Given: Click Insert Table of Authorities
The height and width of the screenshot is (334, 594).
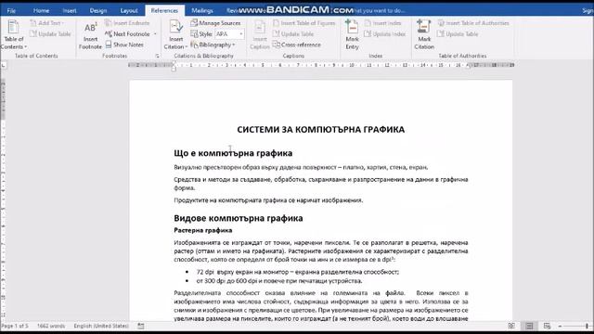Looking at the screenshot, I should point(473,23).
